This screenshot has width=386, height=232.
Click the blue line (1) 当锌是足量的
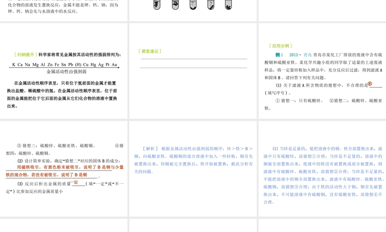[x=327, y=148]
